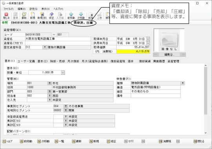This screenshot has width=212, height=149.
Task: Click the right arrow below the image thumbnail
Action: click(x=183, y=55)
